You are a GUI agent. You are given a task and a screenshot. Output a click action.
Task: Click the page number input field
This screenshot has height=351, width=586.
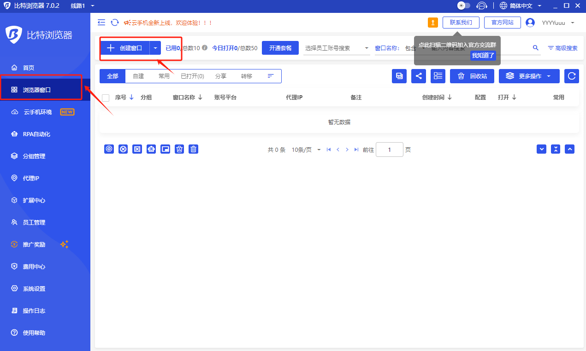coord(390,150)
